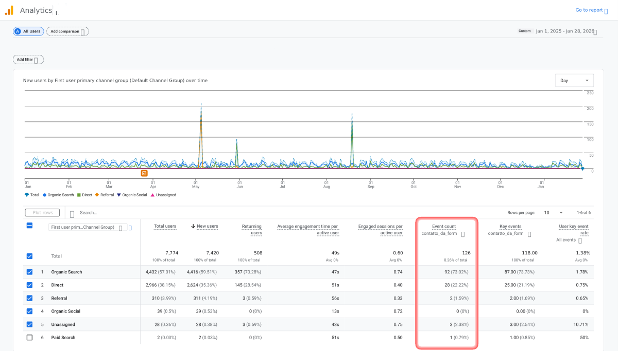618x351 pixels.
Task: Uncheck the Referral row checkbox
Action: coord(29,298)
